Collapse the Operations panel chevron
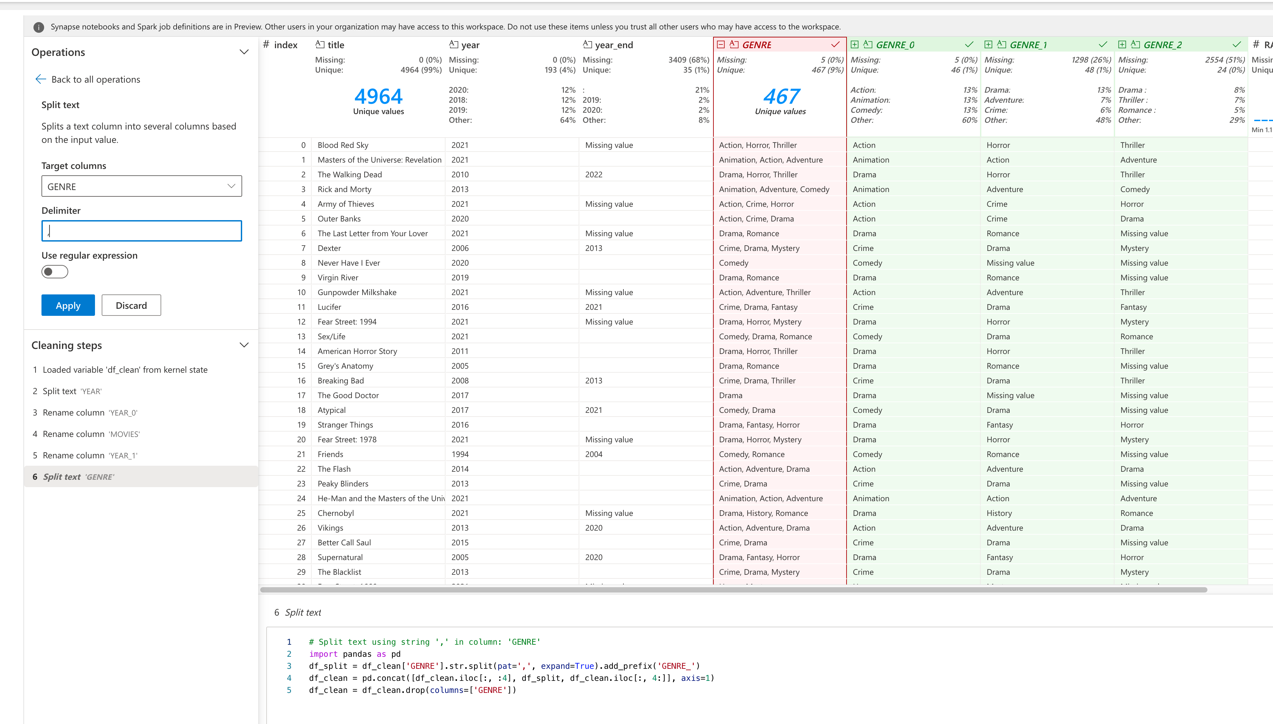This screenshot has width=1273, height=724. click(x=244, y=52)
